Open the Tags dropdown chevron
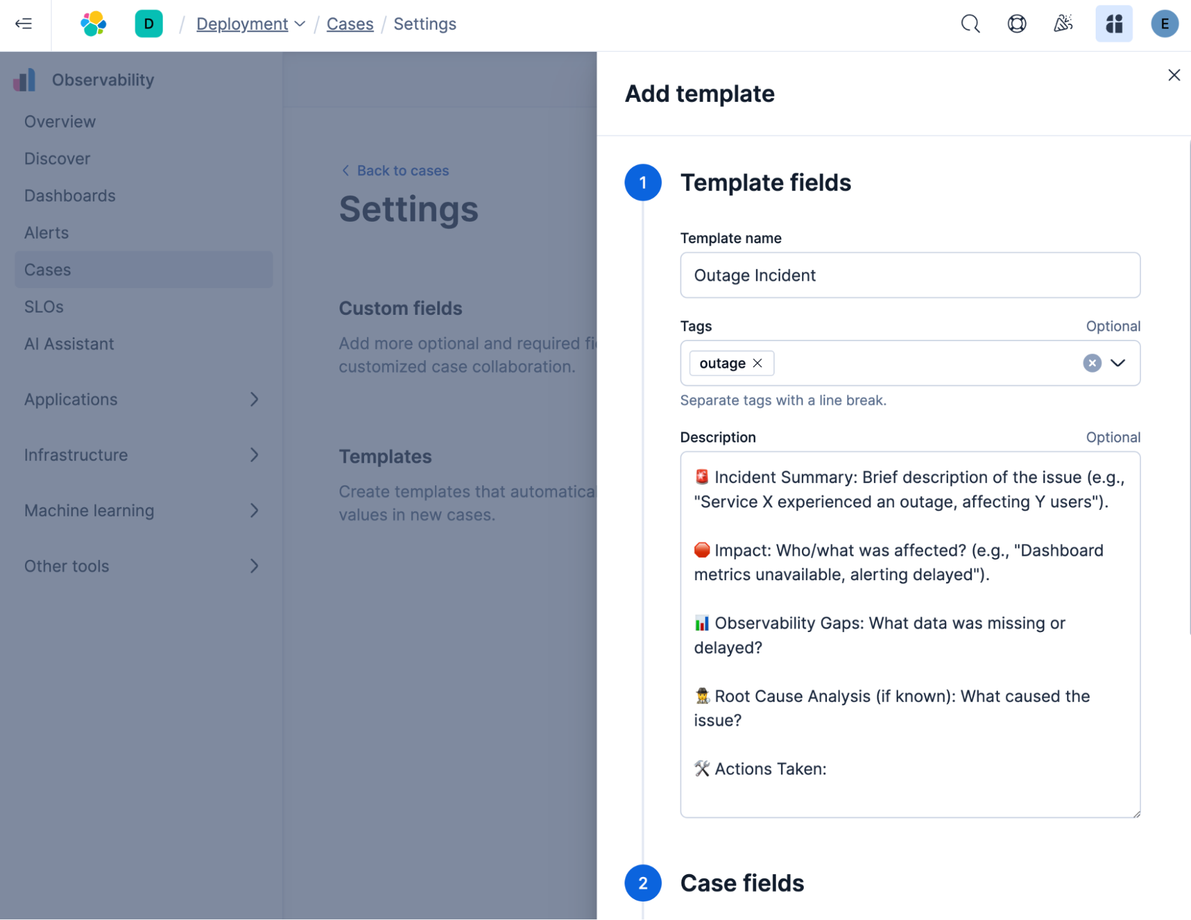The image size is (1191, 920). pos(1120,363)
